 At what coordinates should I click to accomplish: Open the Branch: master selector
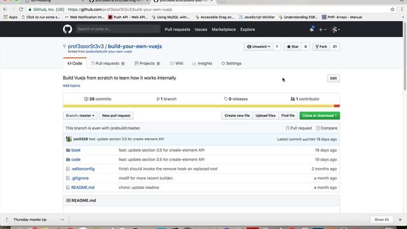tap(80, 116)
